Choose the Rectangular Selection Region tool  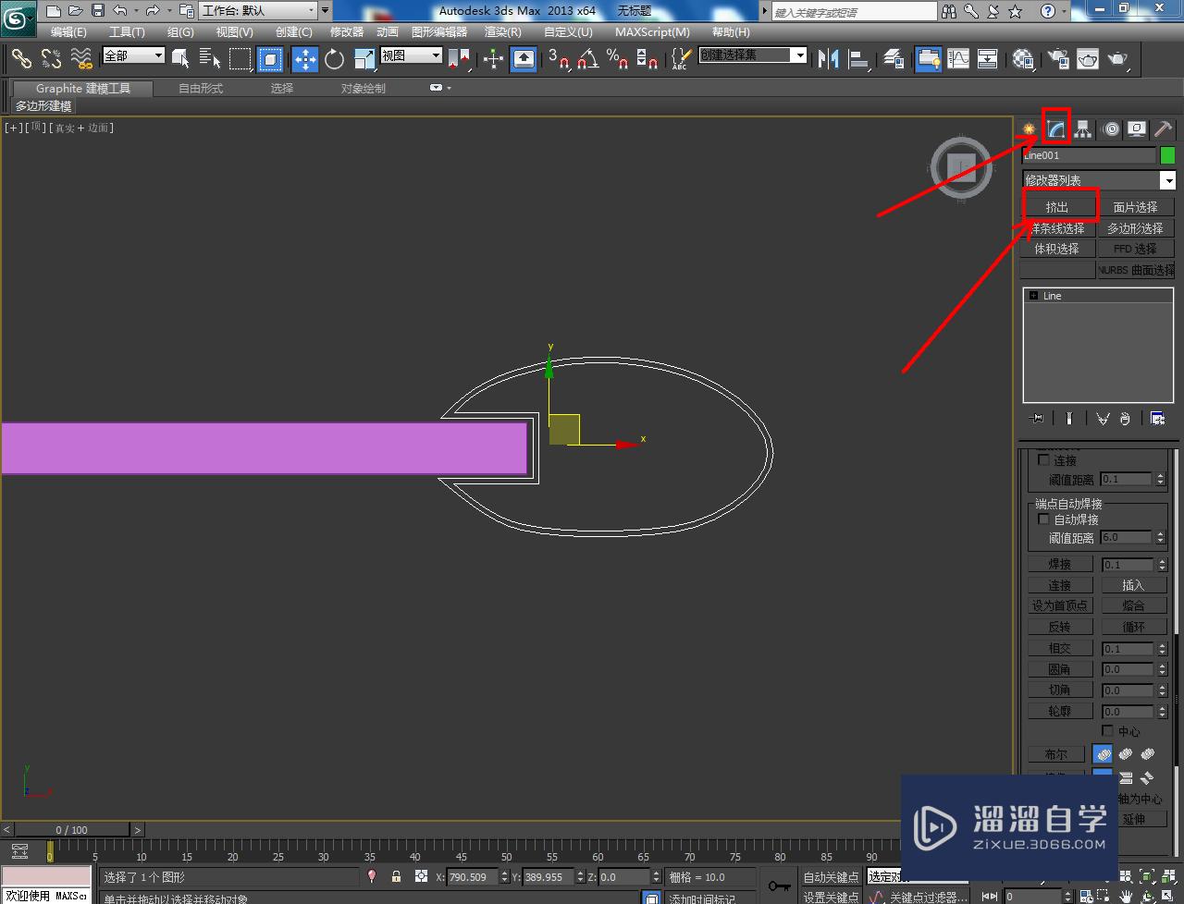[240, 59]
